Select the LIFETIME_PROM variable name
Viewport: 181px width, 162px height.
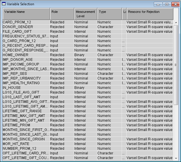click(16, 125)
